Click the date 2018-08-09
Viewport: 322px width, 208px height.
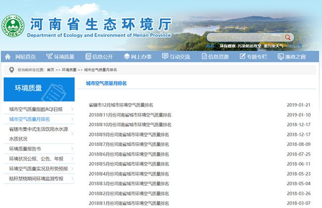[299, 144]
